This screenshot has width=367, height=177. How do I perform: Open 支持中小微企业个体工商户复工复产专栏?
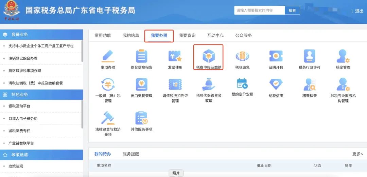(x=41, y=46)
